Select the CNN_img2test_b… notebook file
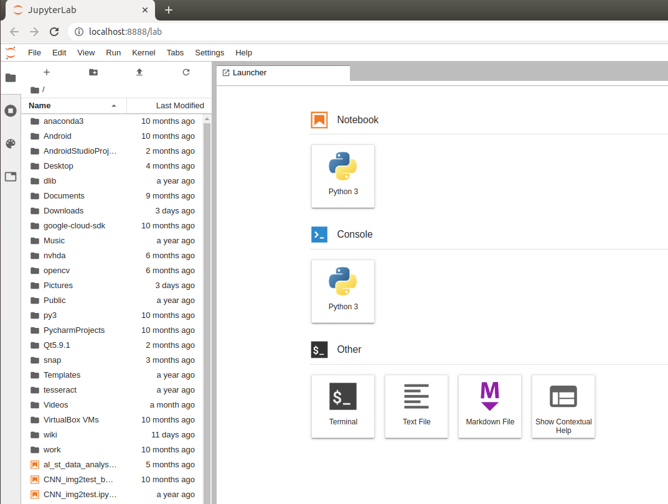Image resolution: width=668 pixels, height=504 pixels. pyautogui.click(x=113, y=479)
